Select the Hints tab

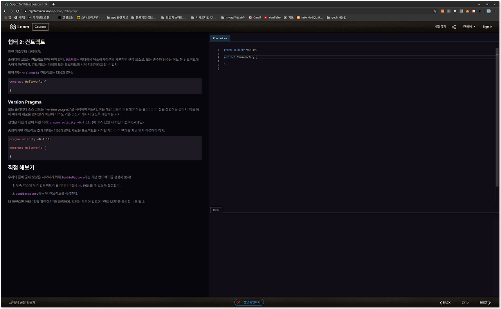pyautogui.click(x=216, y=210)
